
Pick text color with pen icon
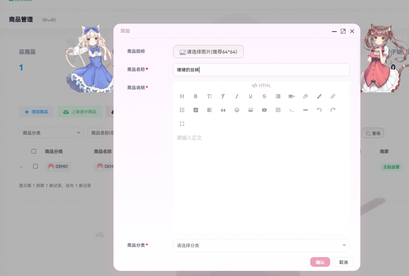pos(306,96)
